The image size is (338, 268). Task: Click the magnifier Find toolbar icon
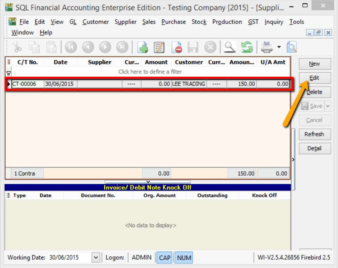click(x=230, y=47)
